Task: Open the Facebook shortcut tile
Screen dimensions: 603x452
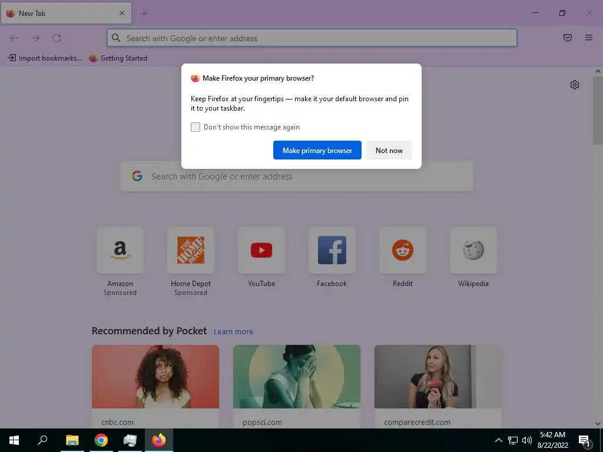Action: tap(332, 251)
